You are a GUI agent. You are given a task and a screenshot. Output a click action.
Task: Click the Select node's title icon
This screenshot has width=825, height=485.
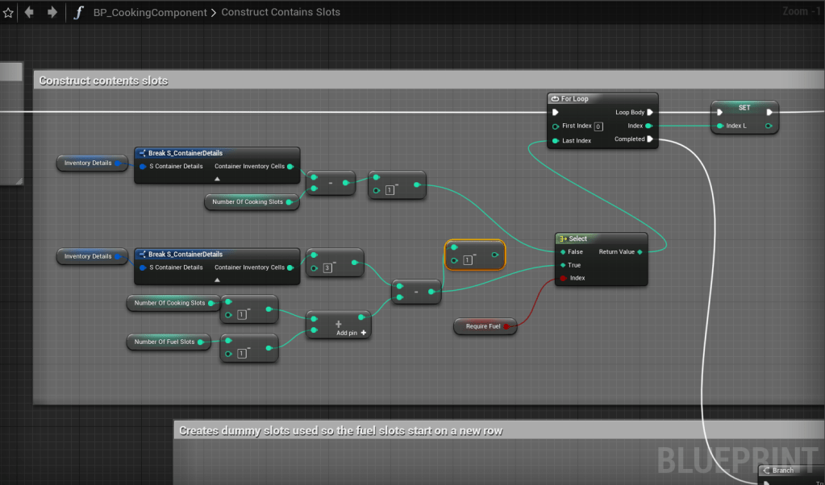point(563,238)
